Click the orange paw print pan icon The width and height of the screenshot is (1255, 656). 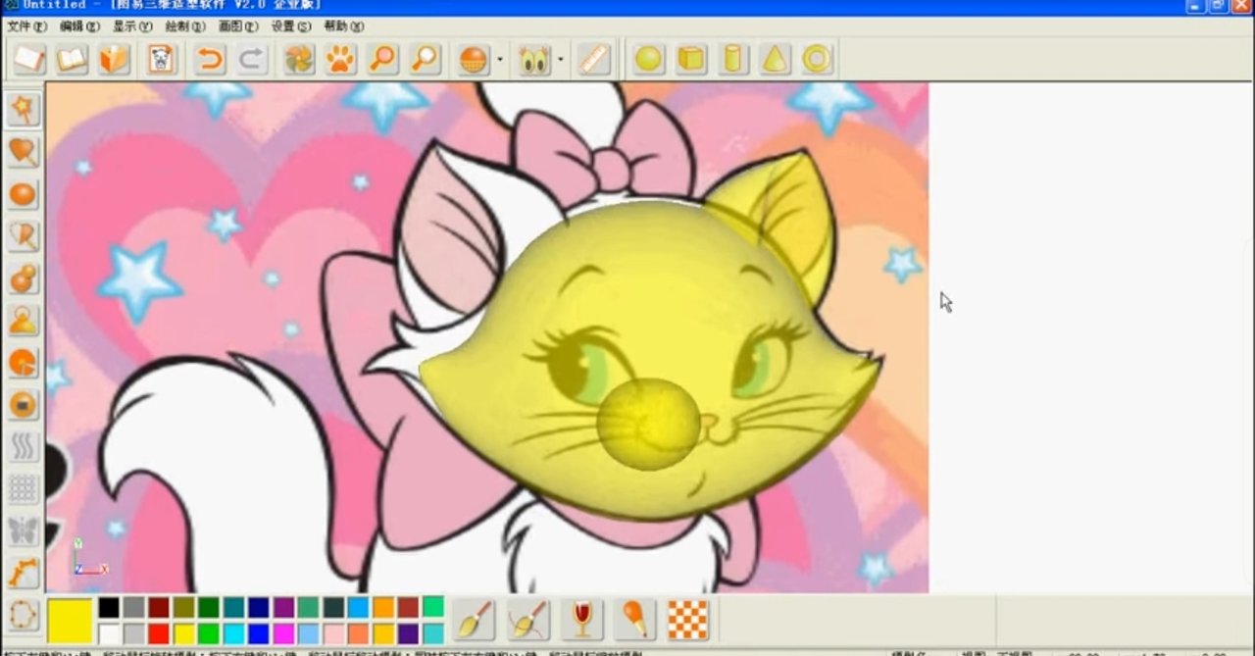[340, 60]
